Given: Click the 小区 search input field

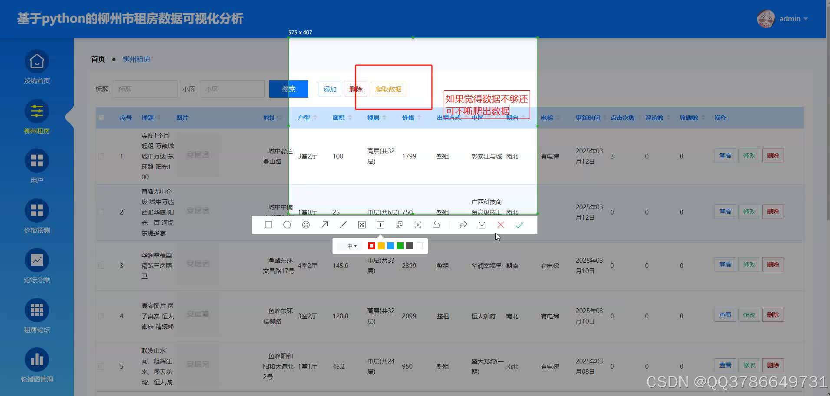Looking at the screenshot, I should point(232,89).
